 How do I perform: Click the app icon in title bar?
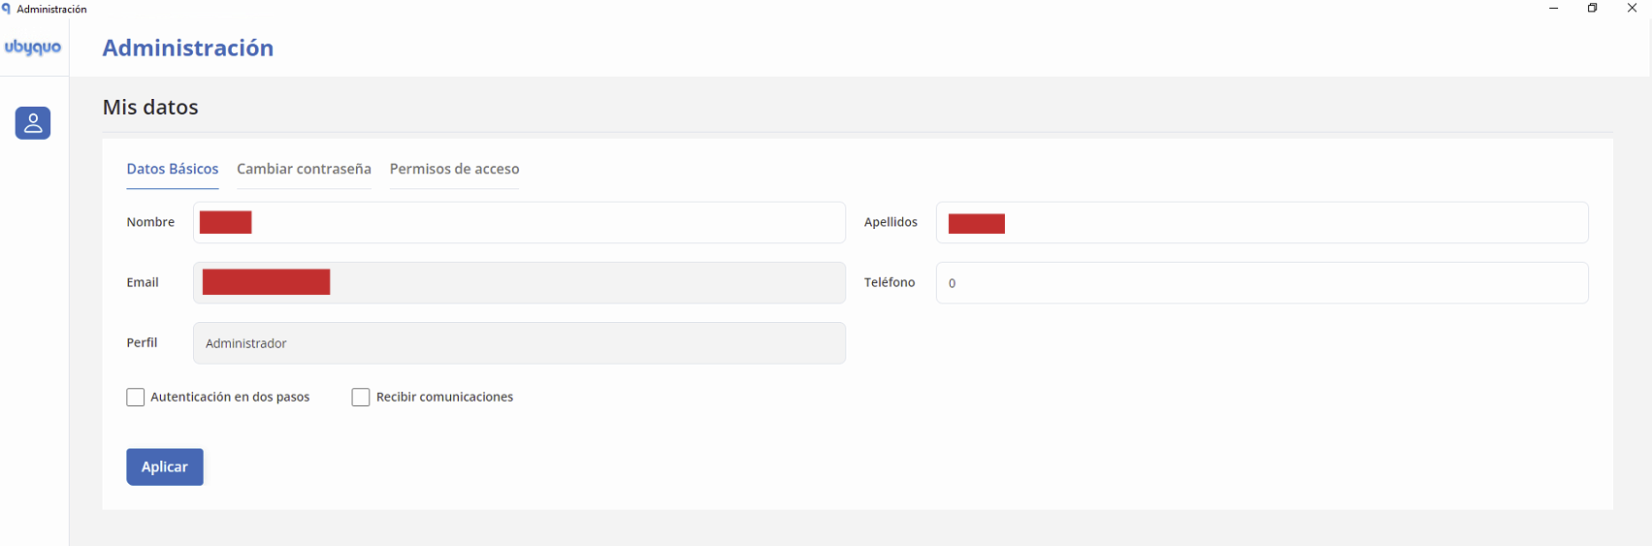pos(7,9)
